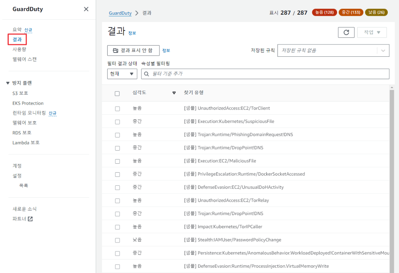Click 정보 link next to 결과 표시 안 함
The width and height of the screenshot is (399, 273).
pyautogui.click(x=166, y=51)
